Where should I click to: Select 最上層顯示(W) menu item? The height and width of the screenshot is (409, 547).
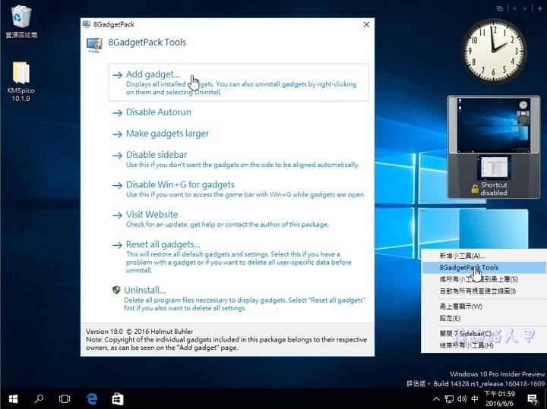pyautogui.click(x=483, y=307)
